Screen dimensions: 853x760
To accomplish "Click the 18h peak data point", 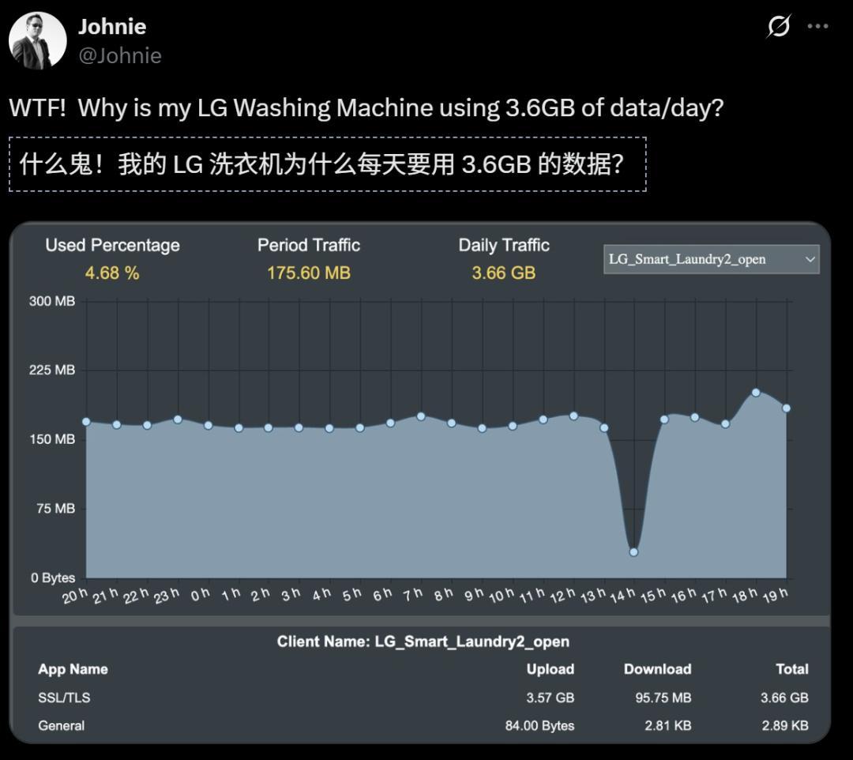I will click(x=756, y=392).
